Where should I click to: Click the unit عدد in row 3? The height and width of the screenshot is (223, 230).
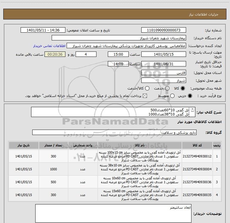83,182
